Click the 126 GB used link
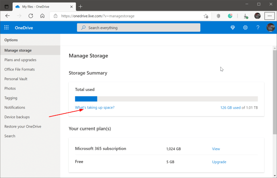277x178 pixels. point(230,107)
